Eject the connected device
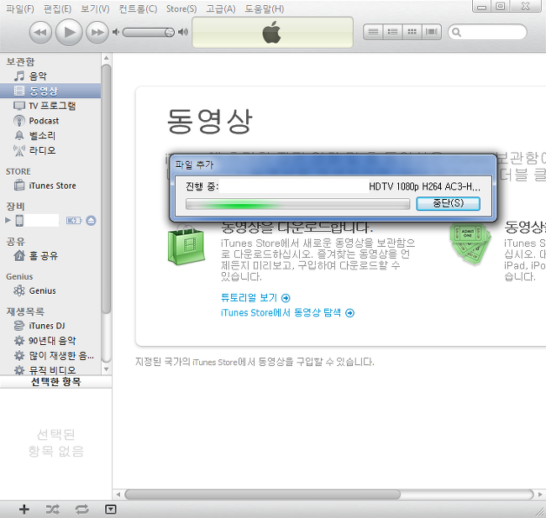Image resolution: width=546 pixels, height=518 pixels. click(91, 220)
